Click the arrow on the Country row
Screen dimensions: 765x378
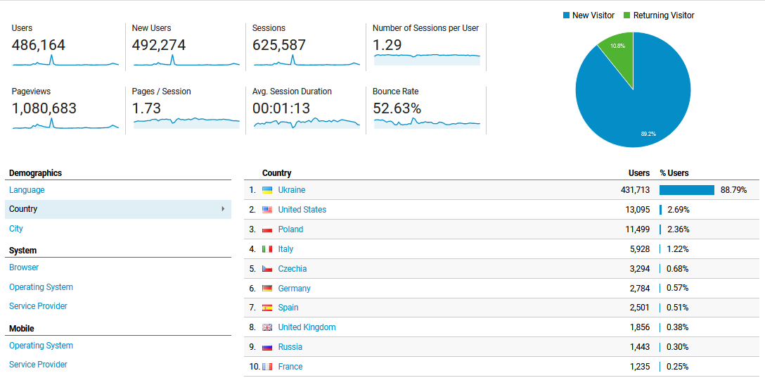pyautogui.click(x=223, y=209)
